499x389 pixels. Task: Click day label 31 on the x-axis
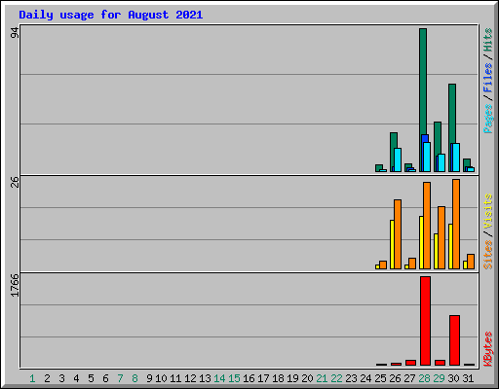(468, 378)
